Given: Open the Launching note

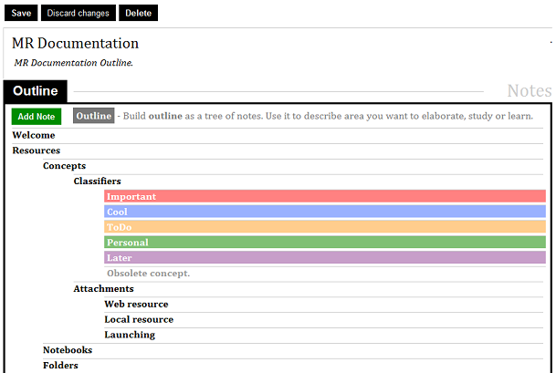Looking at the screenshot, I should click(130, 335).
